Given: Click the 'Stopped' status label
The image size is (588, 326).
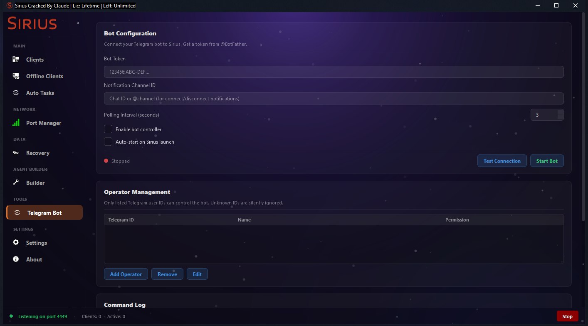Looking at the screenshot, I should (121, 161).
